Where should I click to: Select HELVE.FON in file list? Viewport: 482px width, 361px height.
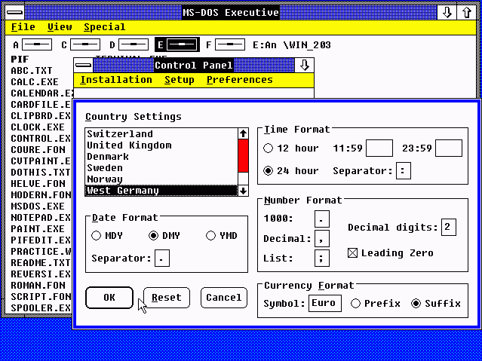38,184
